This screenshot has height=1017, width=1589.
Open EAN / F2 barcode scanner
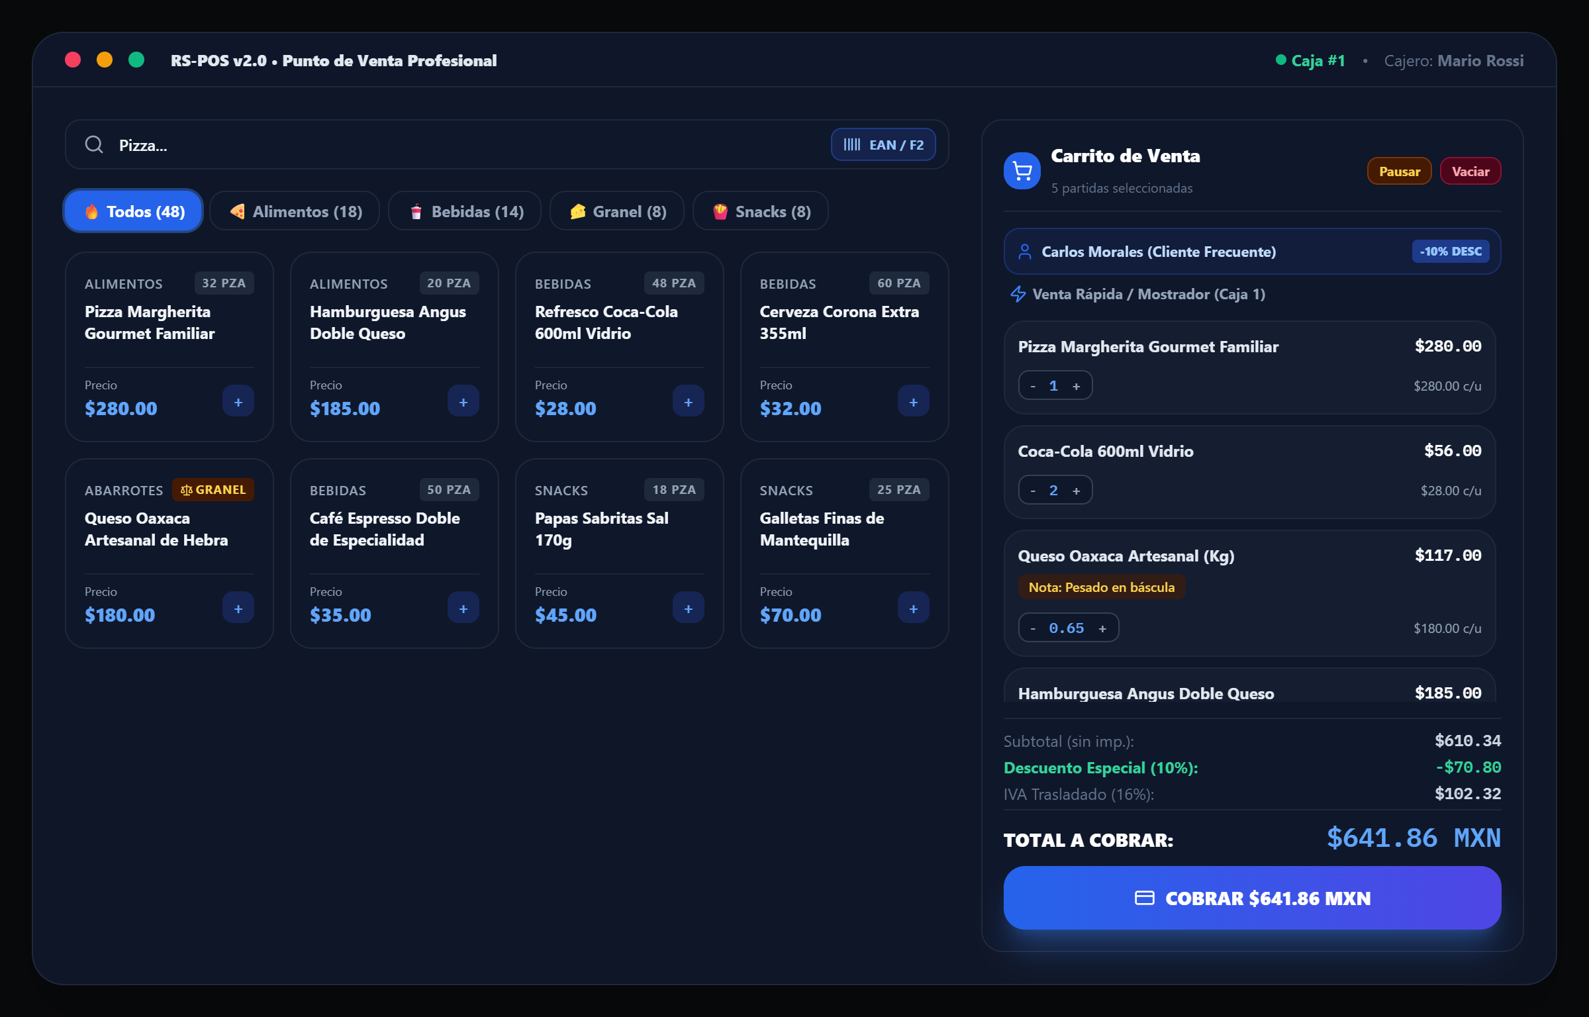pos(883,144)
